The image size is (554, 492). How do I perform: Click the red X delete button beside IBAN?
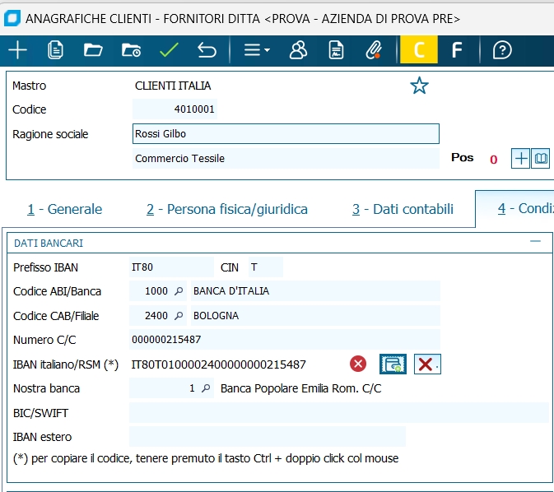pos(427,364)
